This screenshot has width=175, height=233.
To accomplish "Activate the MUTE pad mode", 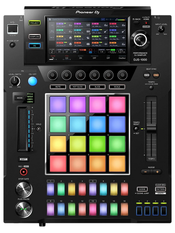I will tap(58, 87).
